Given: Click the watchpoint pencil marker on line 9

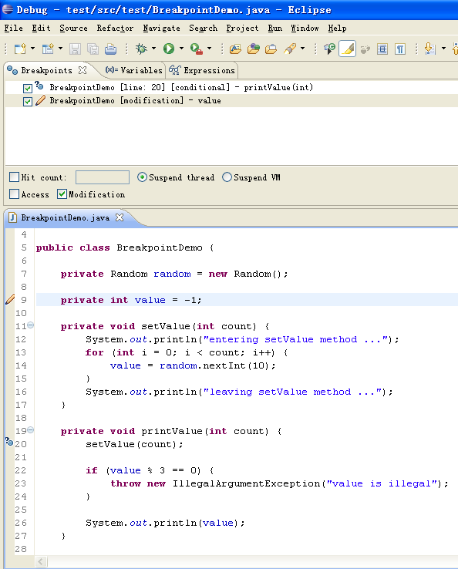Looking at the screenshot, I should pyautogui.click(x=10, y=299).
